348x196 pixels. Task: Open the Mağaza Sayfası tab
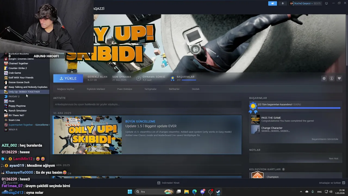(66, 89)
